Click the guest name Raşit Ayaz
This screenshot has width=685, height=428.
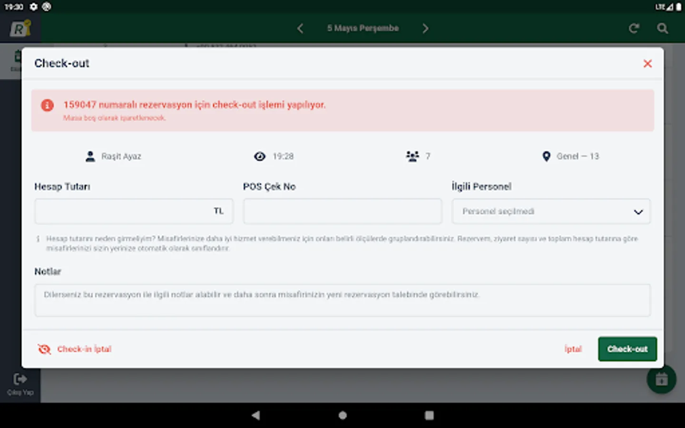121,156
